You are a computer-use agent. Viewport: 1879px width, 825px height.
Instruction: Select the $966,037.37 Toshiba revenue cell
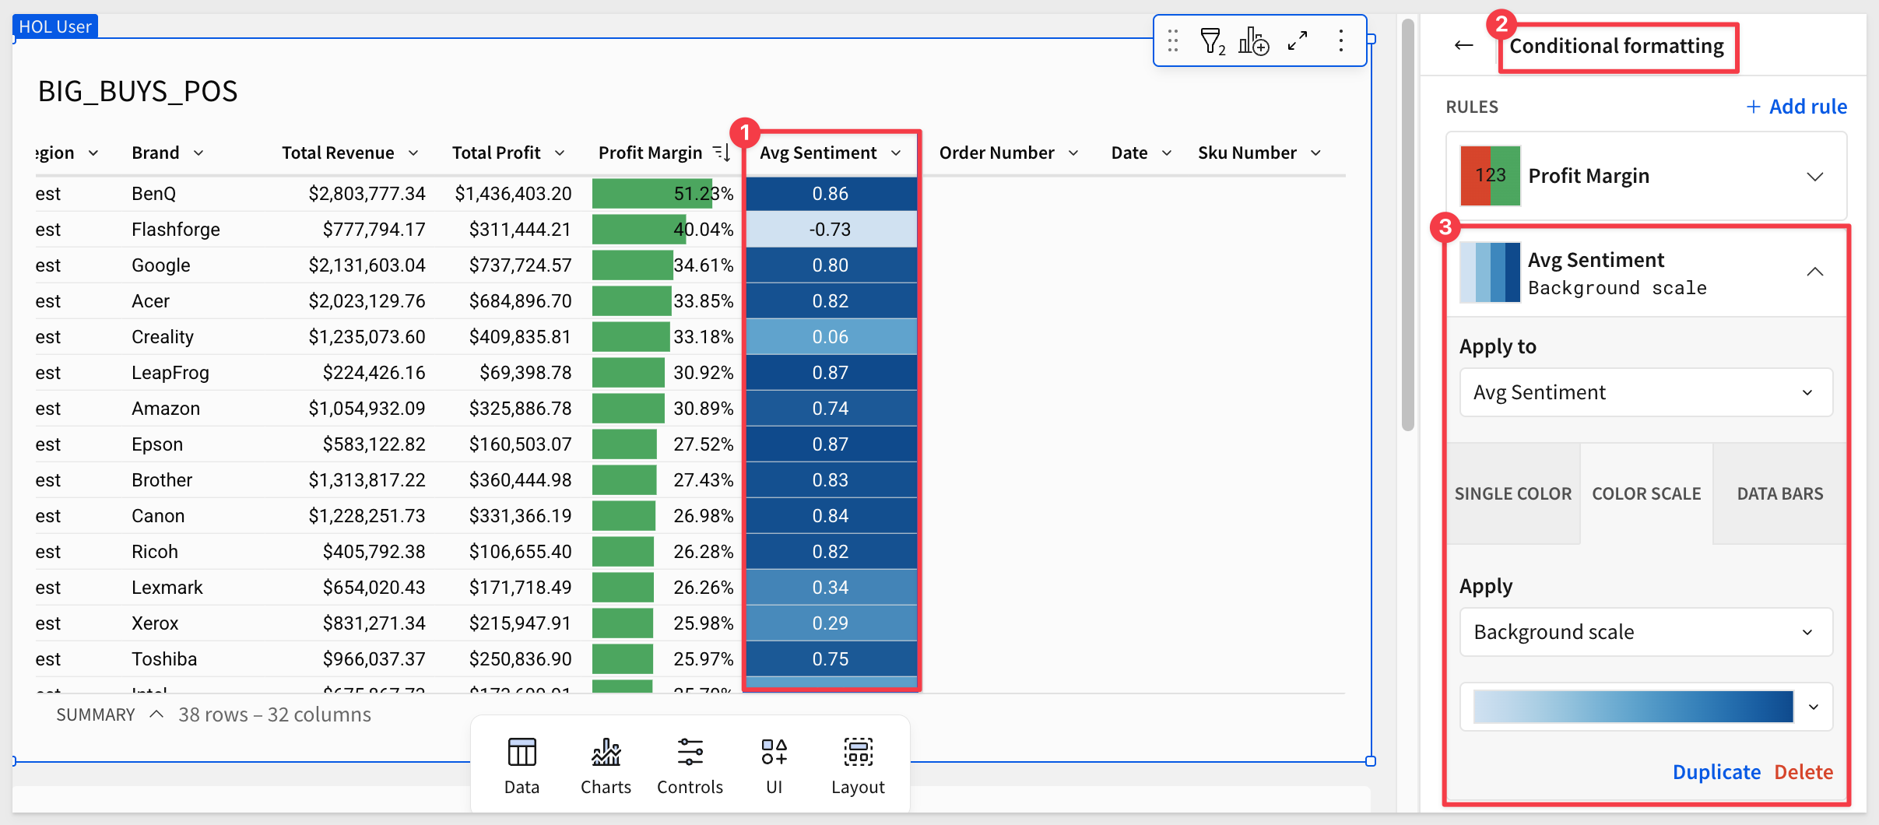pyautogui.click(x=374, y=659)
